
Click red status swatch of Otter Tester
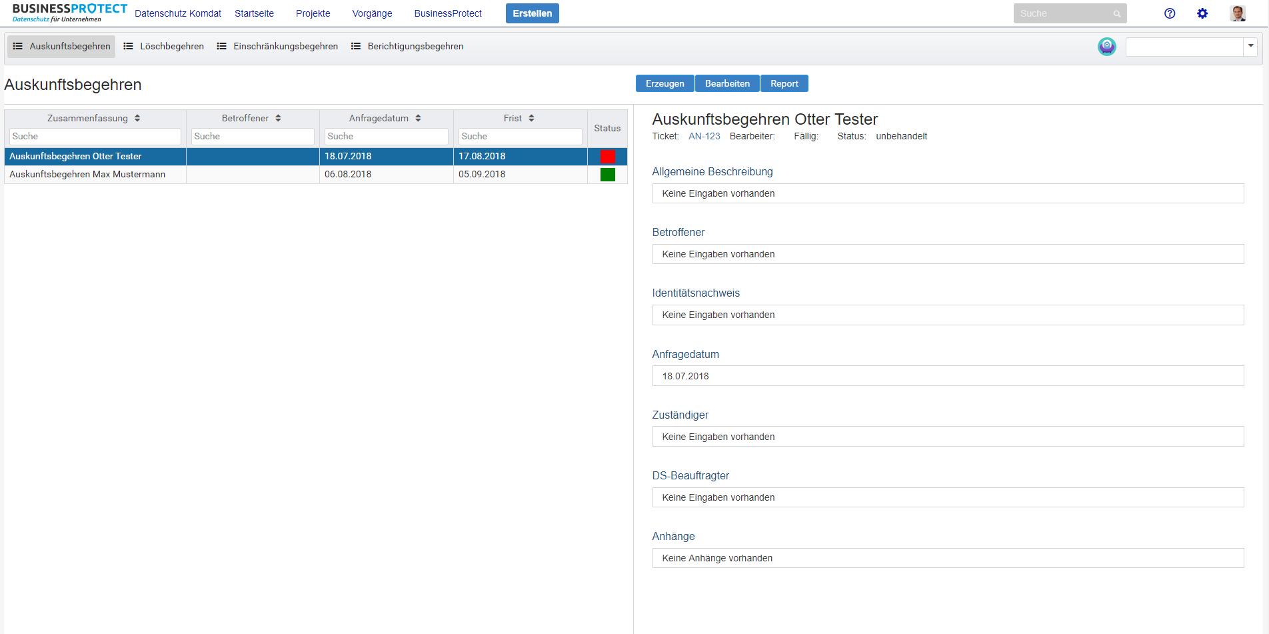tap(608, 157)
